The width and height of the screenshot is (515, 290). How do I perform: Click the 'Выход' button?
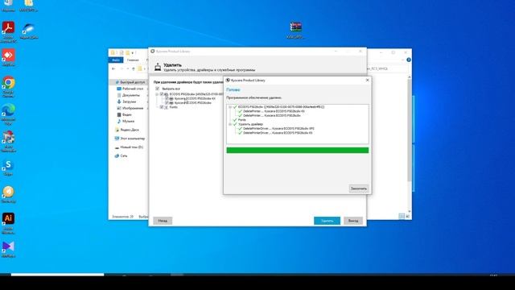pyautogui.click(x=353, y=221)
